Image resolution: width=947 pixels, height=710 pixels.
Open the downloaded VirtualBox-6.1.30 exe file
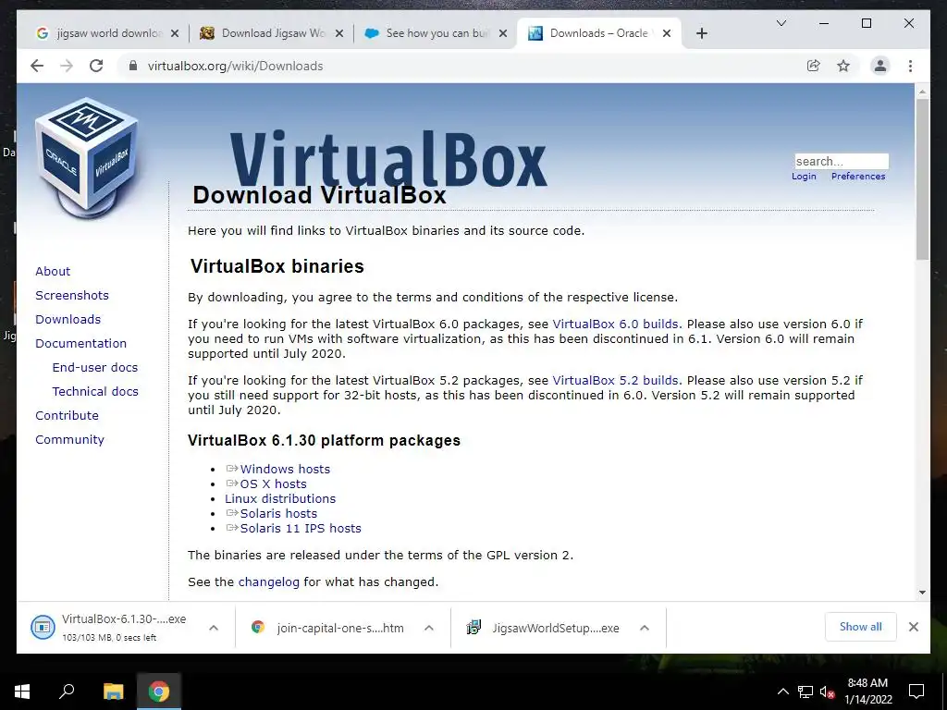pyautogui.click(x=109, y=628)
